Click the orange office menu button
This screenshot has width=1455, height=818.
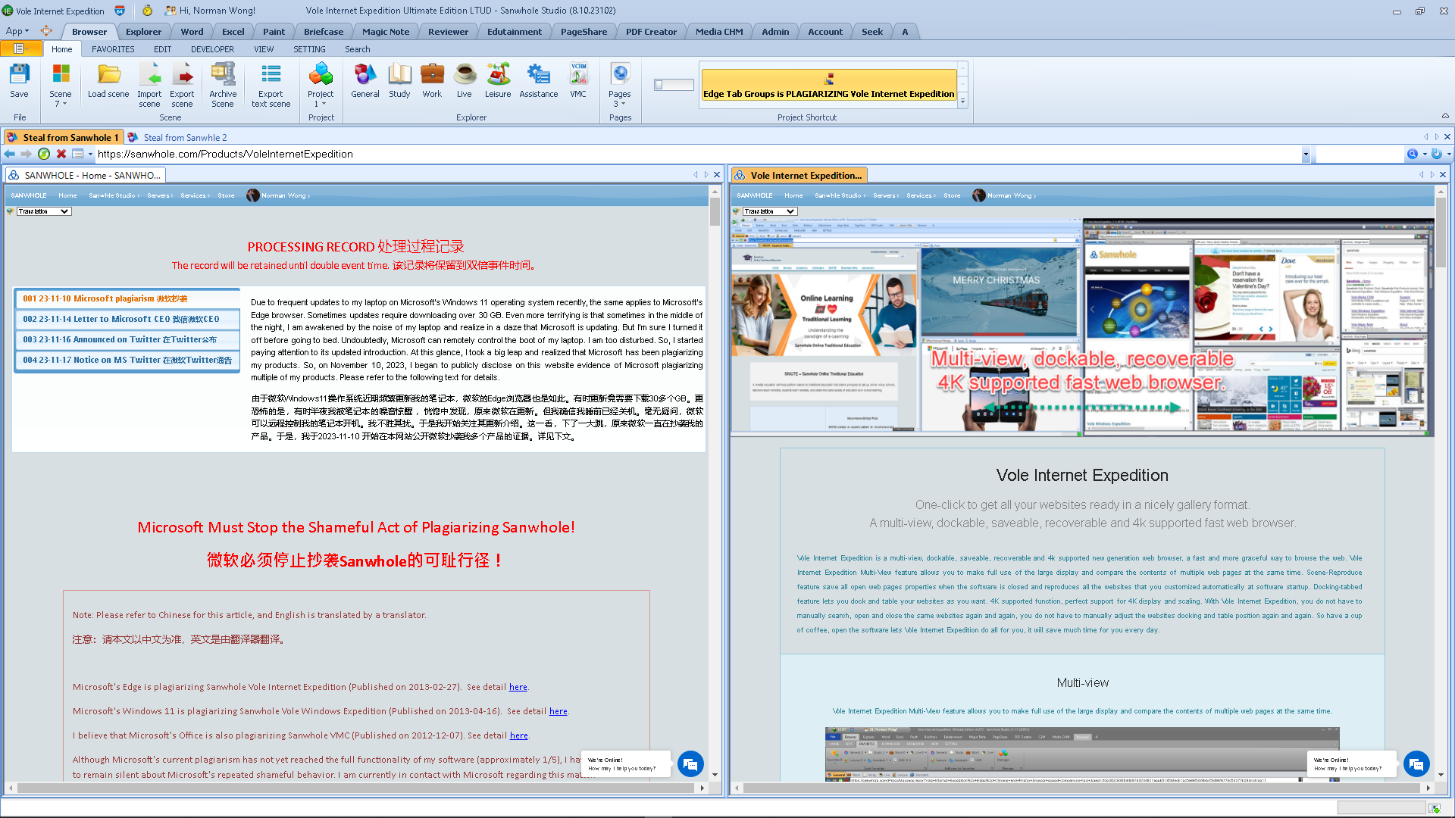(x=21, y=49)
